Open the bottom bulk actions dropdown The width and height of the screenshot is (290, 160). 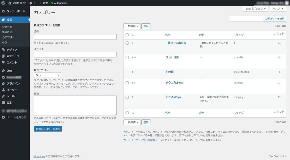pyautogui.click(x=132, y=122)
